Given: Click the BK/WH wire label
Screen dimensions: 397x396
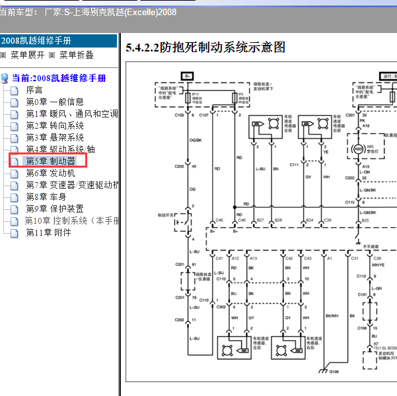Looking at the screenshot, I should tap(332, 315).
